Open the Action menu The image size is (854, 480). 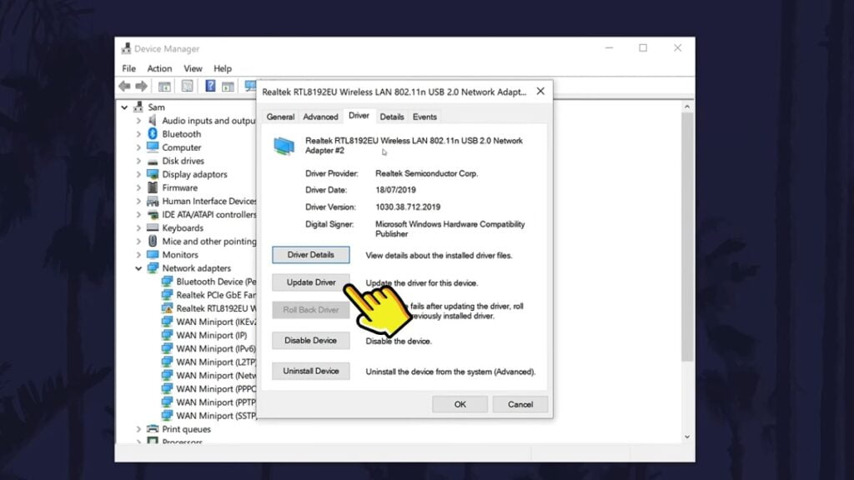[159, 68]
